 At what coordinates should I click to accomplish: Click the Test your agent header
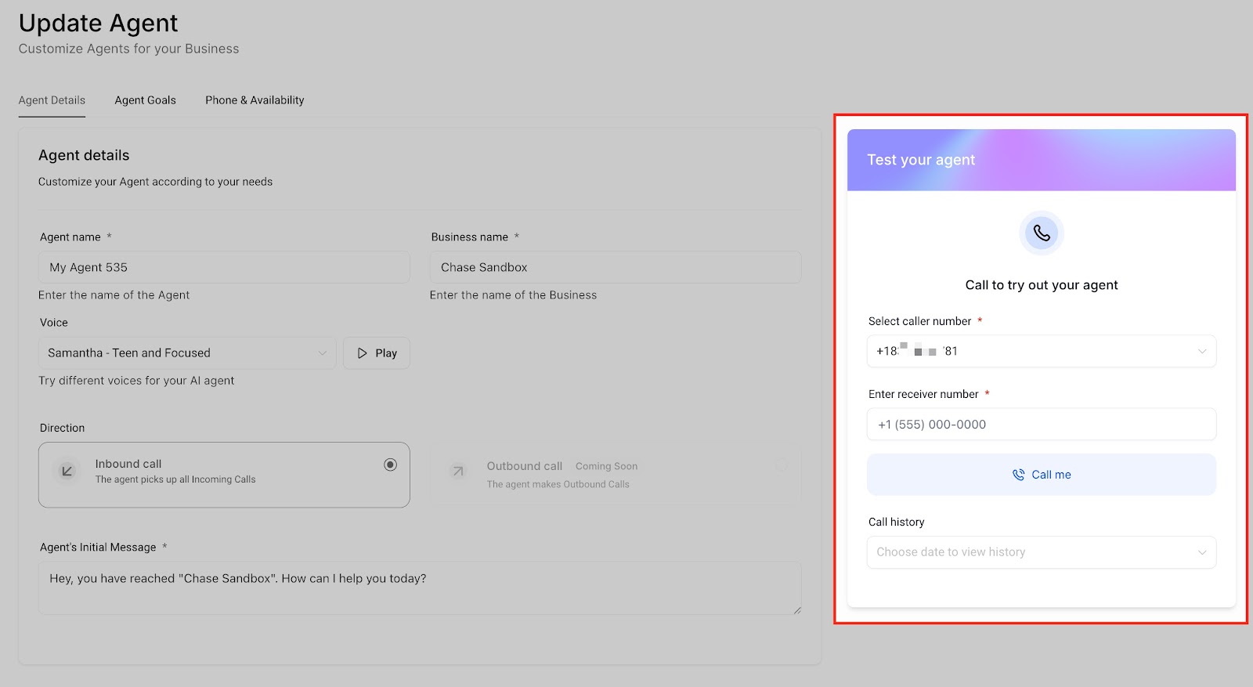tap(1041, 160)
